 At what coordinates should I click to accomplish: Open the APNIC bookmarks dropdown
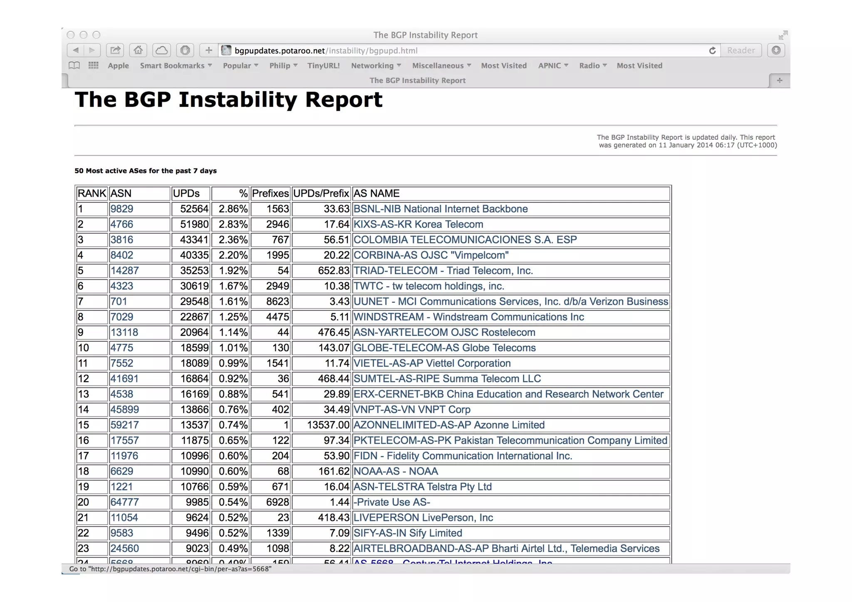[x=553, y=65]
